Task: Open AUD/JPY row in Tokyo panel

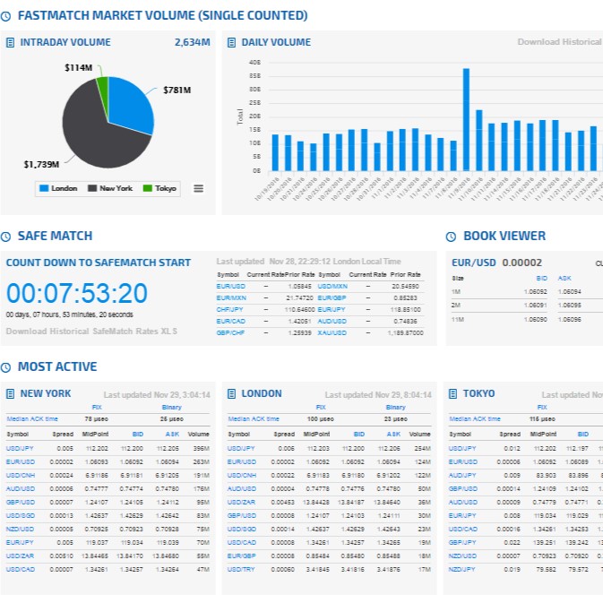Action: [525, 476]
